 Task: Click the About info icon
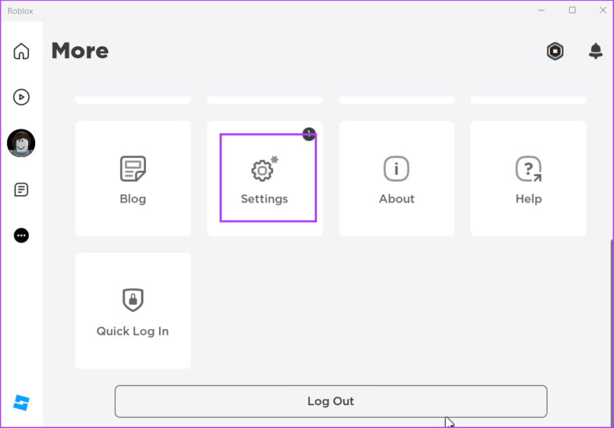[x=396, y=169]
